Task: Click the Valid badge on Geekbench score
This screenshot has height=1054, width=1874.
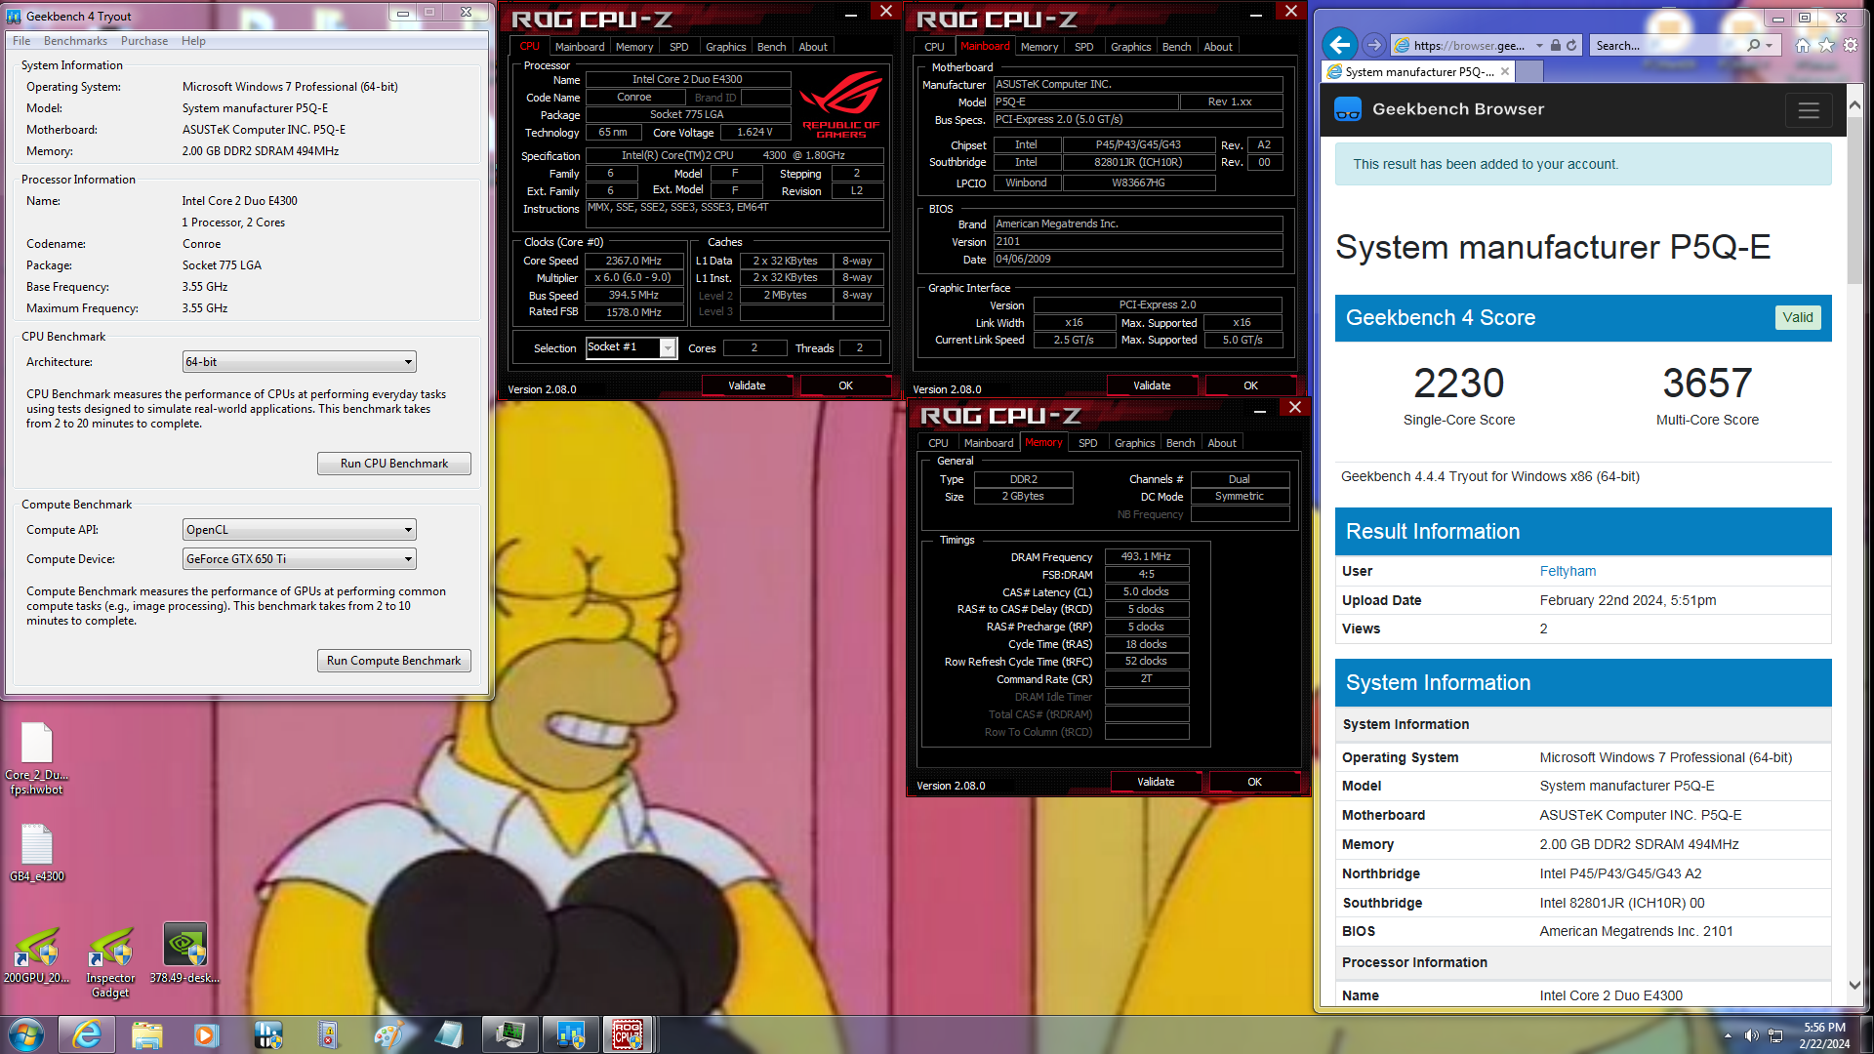Action: tap(1797, 317)
